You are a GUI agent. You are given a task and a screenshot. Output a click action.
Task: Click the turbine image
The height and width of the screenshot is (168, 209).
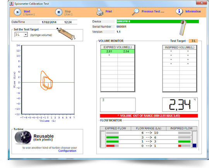pos(23,137)
